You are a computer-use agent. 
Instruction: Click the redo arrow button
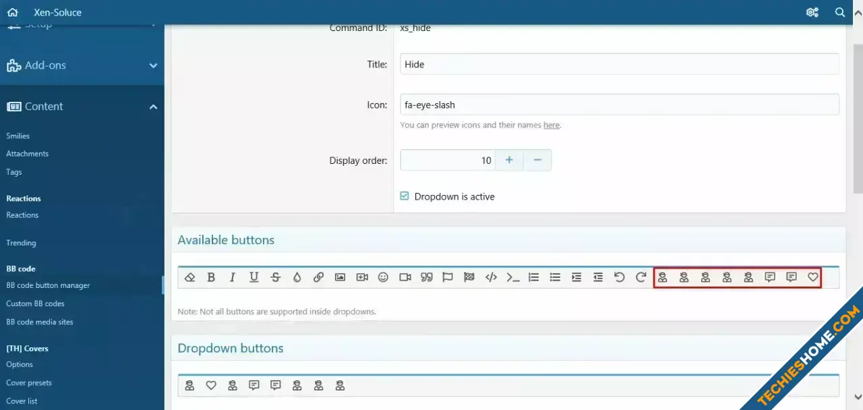pos(641,277)
